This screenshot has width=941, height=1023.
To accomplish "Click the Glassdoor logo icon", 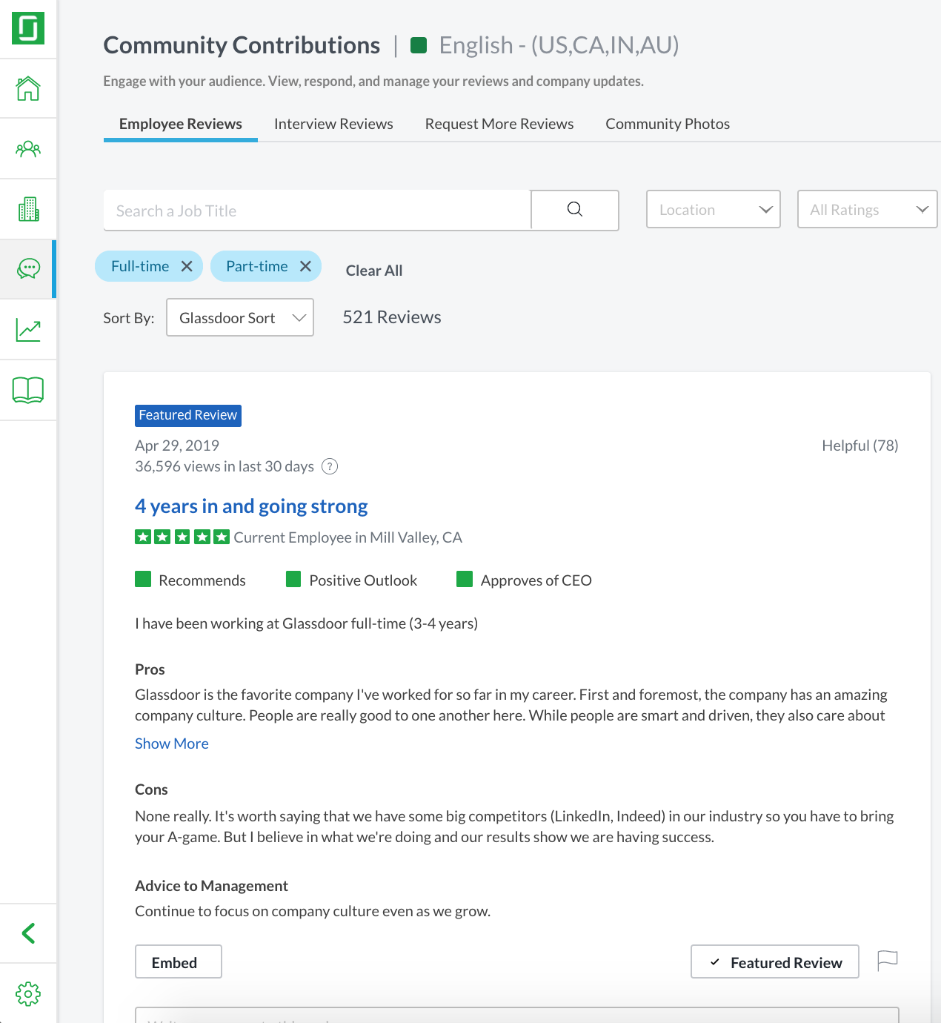I will [28, 28].
